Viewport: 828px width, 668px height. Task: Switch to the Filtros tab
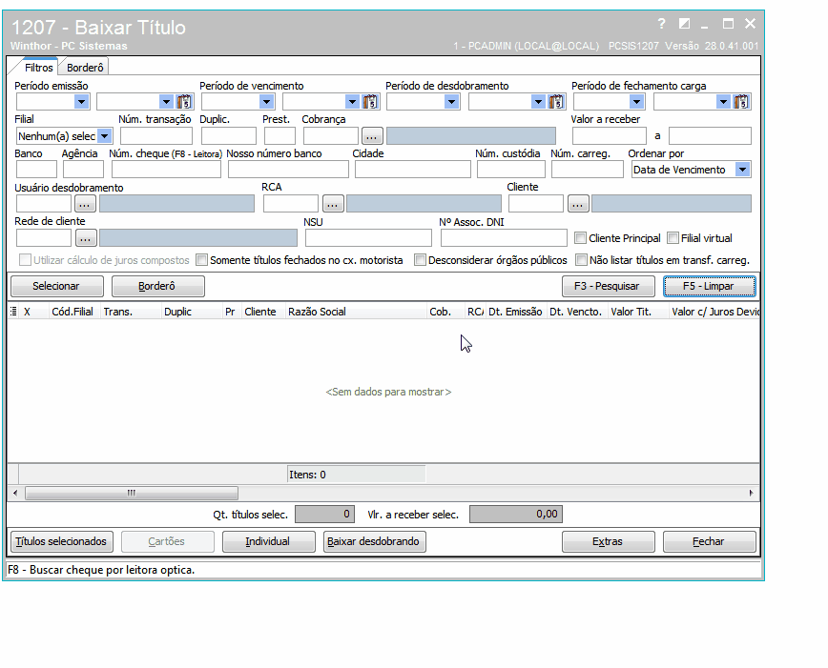(38, 68)
